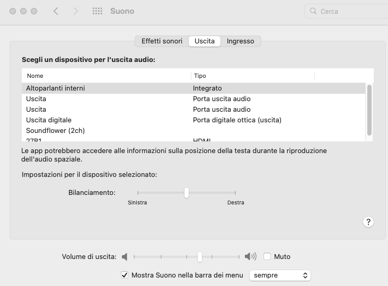The width and height of the screenshot is (388, 286).
Task: Go back with the left chevron
Action: coord(56,11)
